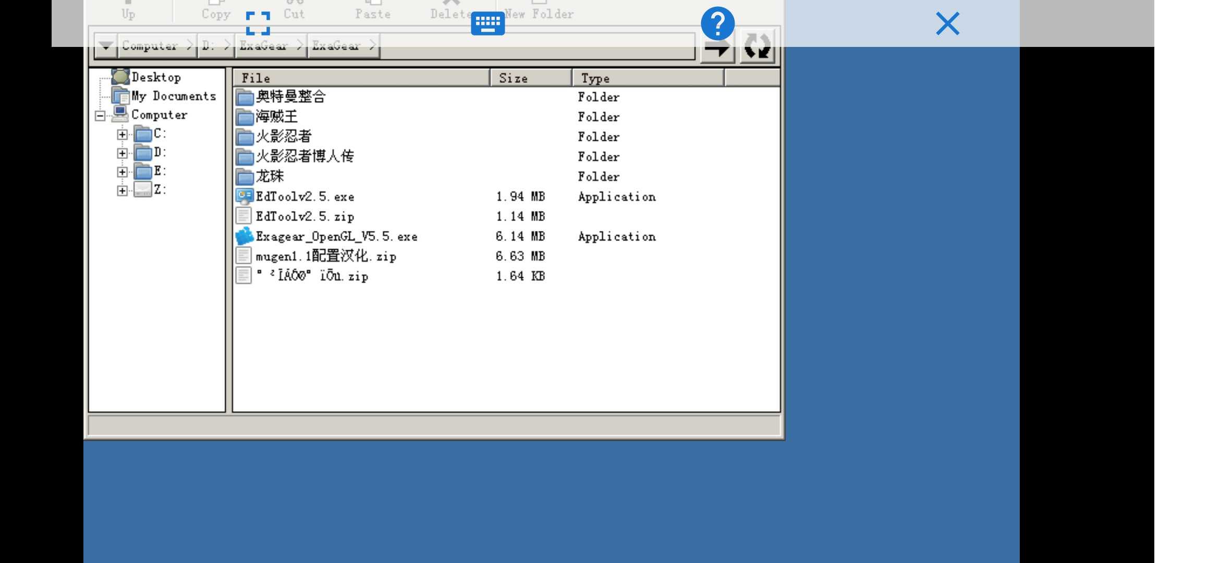Click the Cut toolbar button
Image resolution: width=1220 pixels, height=563 pixels.
click(x=294, y=11)
